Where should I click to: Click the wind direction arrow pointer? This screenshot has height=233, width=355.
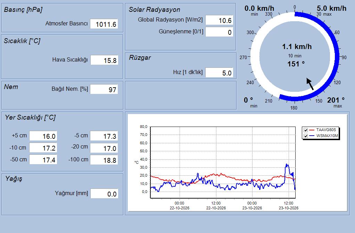coord(310,84)
